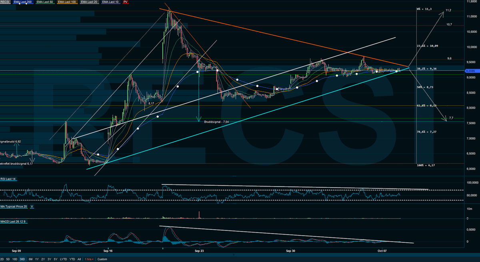Switch chart range to 2Y
This screenshot has width=480, height=262.
point(43,259)
